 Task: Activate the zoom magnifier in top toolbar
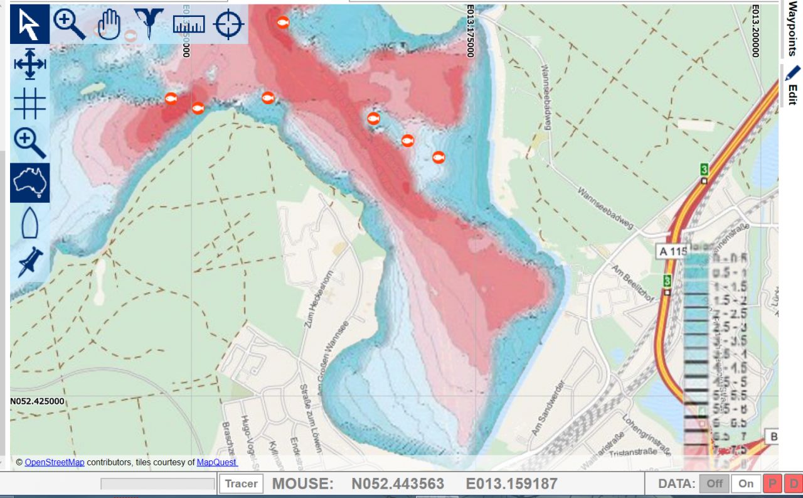[x=69, y=24]
